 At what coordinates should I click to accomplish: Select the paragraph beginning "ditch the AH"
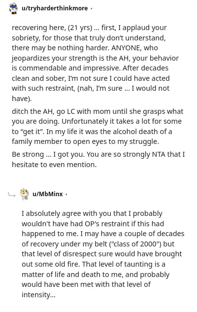point(98,126)
